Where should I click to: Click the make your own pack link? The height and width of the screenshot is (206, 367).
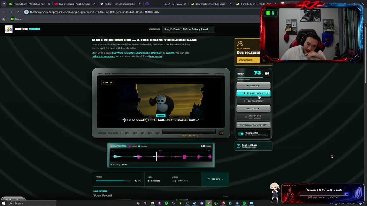103,56
